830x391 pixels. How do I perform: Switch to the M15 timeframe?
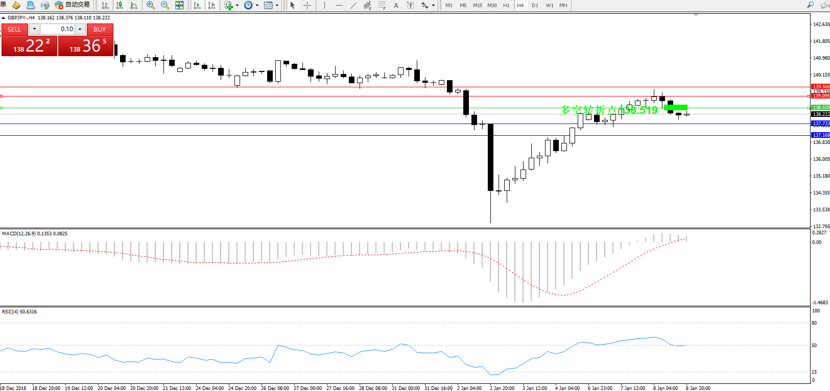(478, 5)
